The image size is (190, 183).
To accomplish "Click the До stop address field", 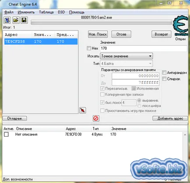I will (136, 82).
